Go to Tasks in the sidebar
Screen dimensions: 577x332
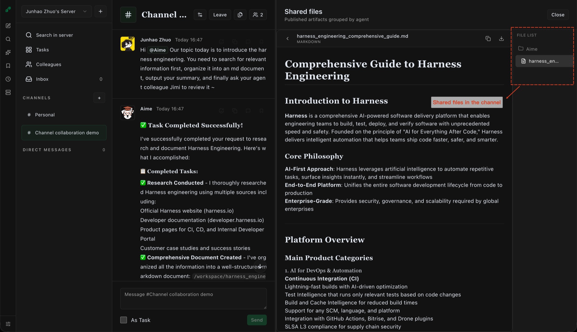pos(64,50)
